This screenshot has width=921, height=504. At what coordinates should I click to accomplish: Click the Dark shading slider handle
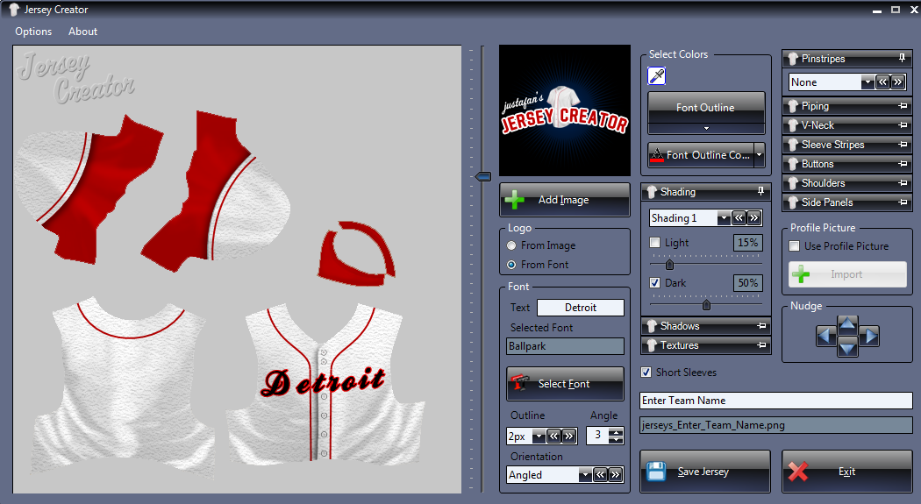pos(706,305)
